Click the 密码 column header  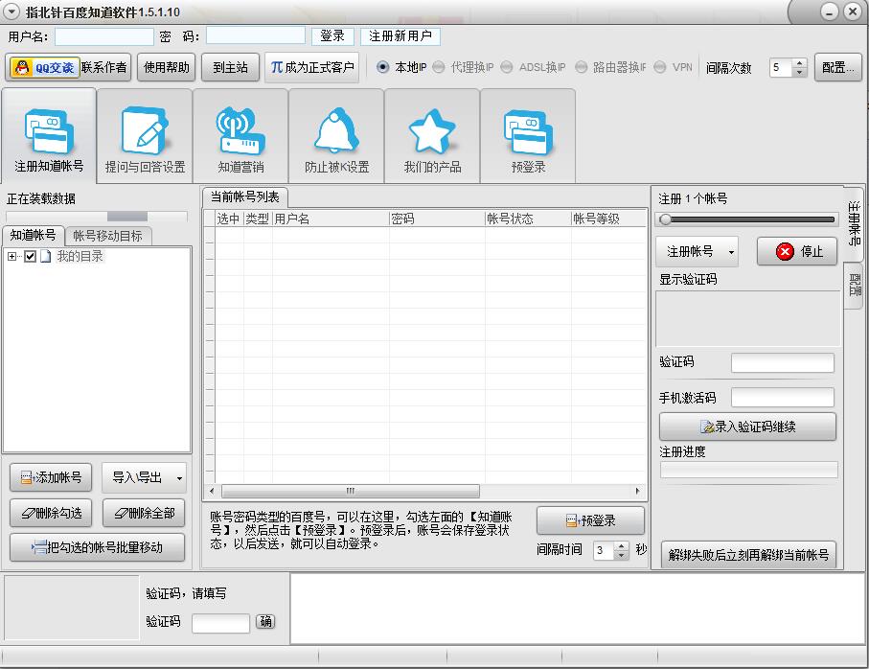[x=437, y=219]
